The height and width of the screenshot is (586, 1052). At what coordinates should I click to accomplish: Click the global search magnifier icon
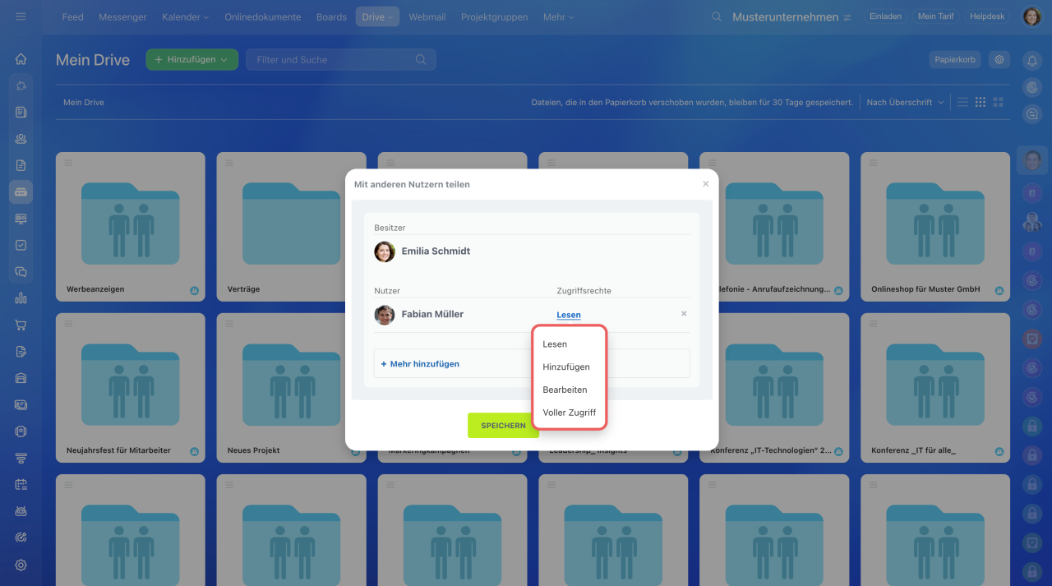717,16
